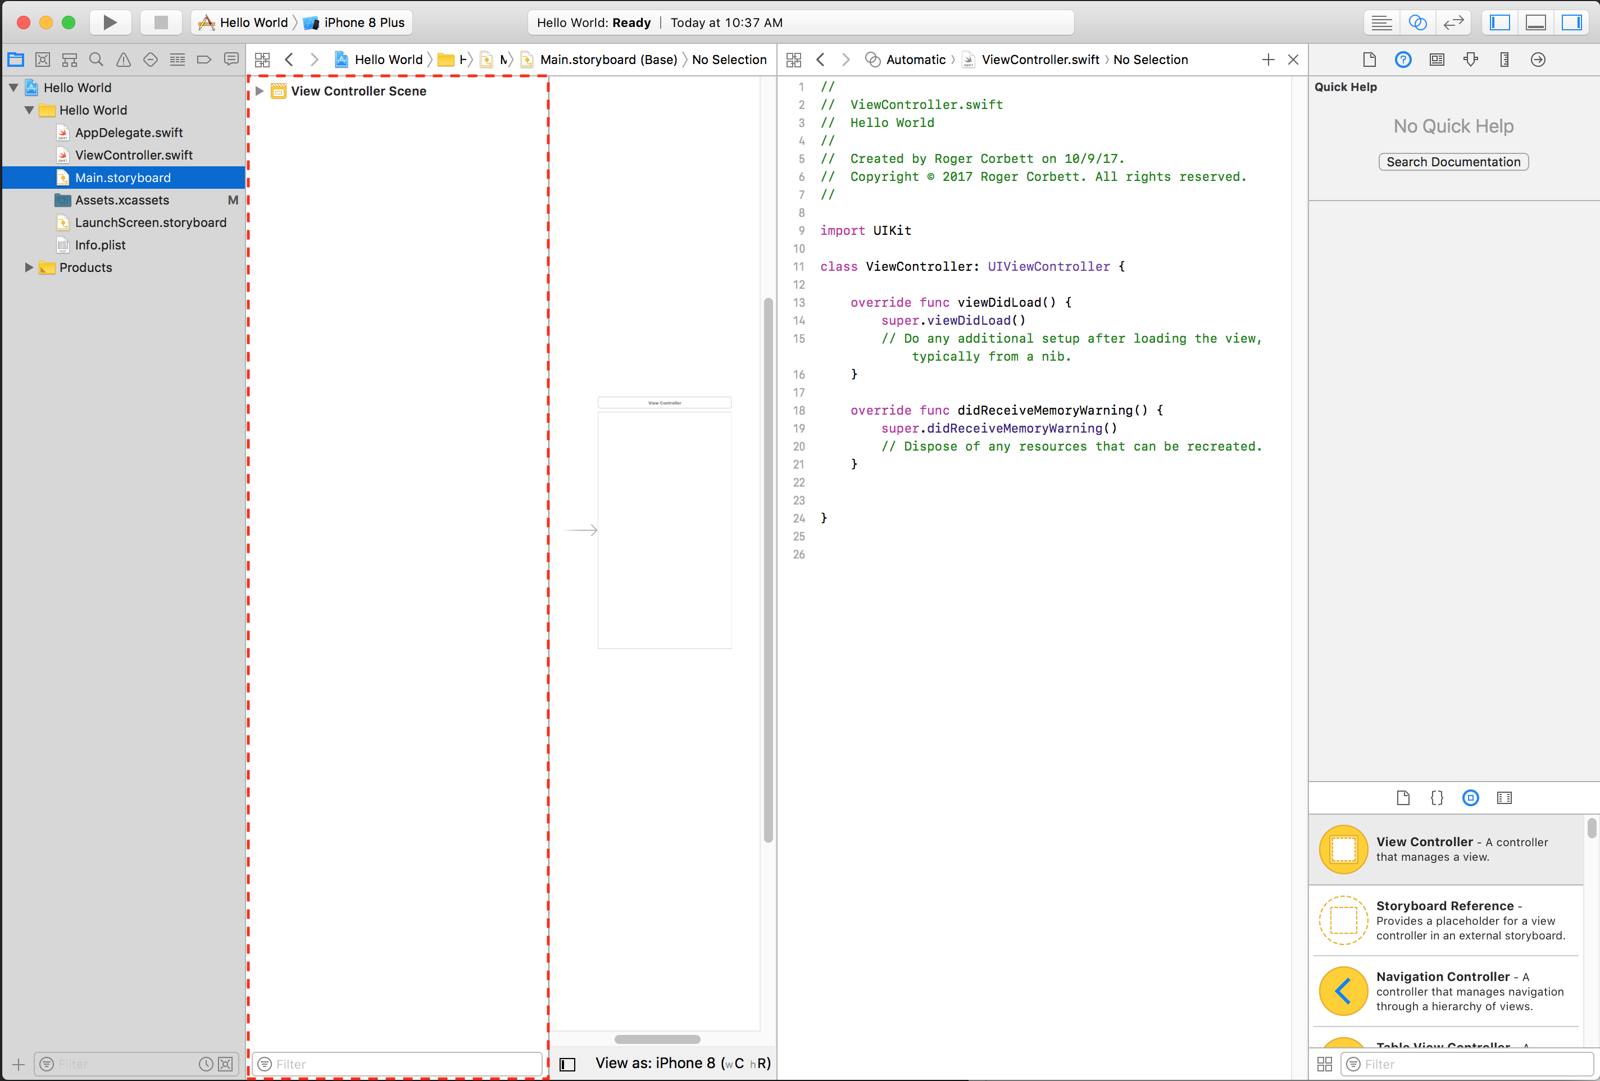Collapse the Hello World project root
1600x1081 pixels.
pyautogui.click(x=14, y=88)
